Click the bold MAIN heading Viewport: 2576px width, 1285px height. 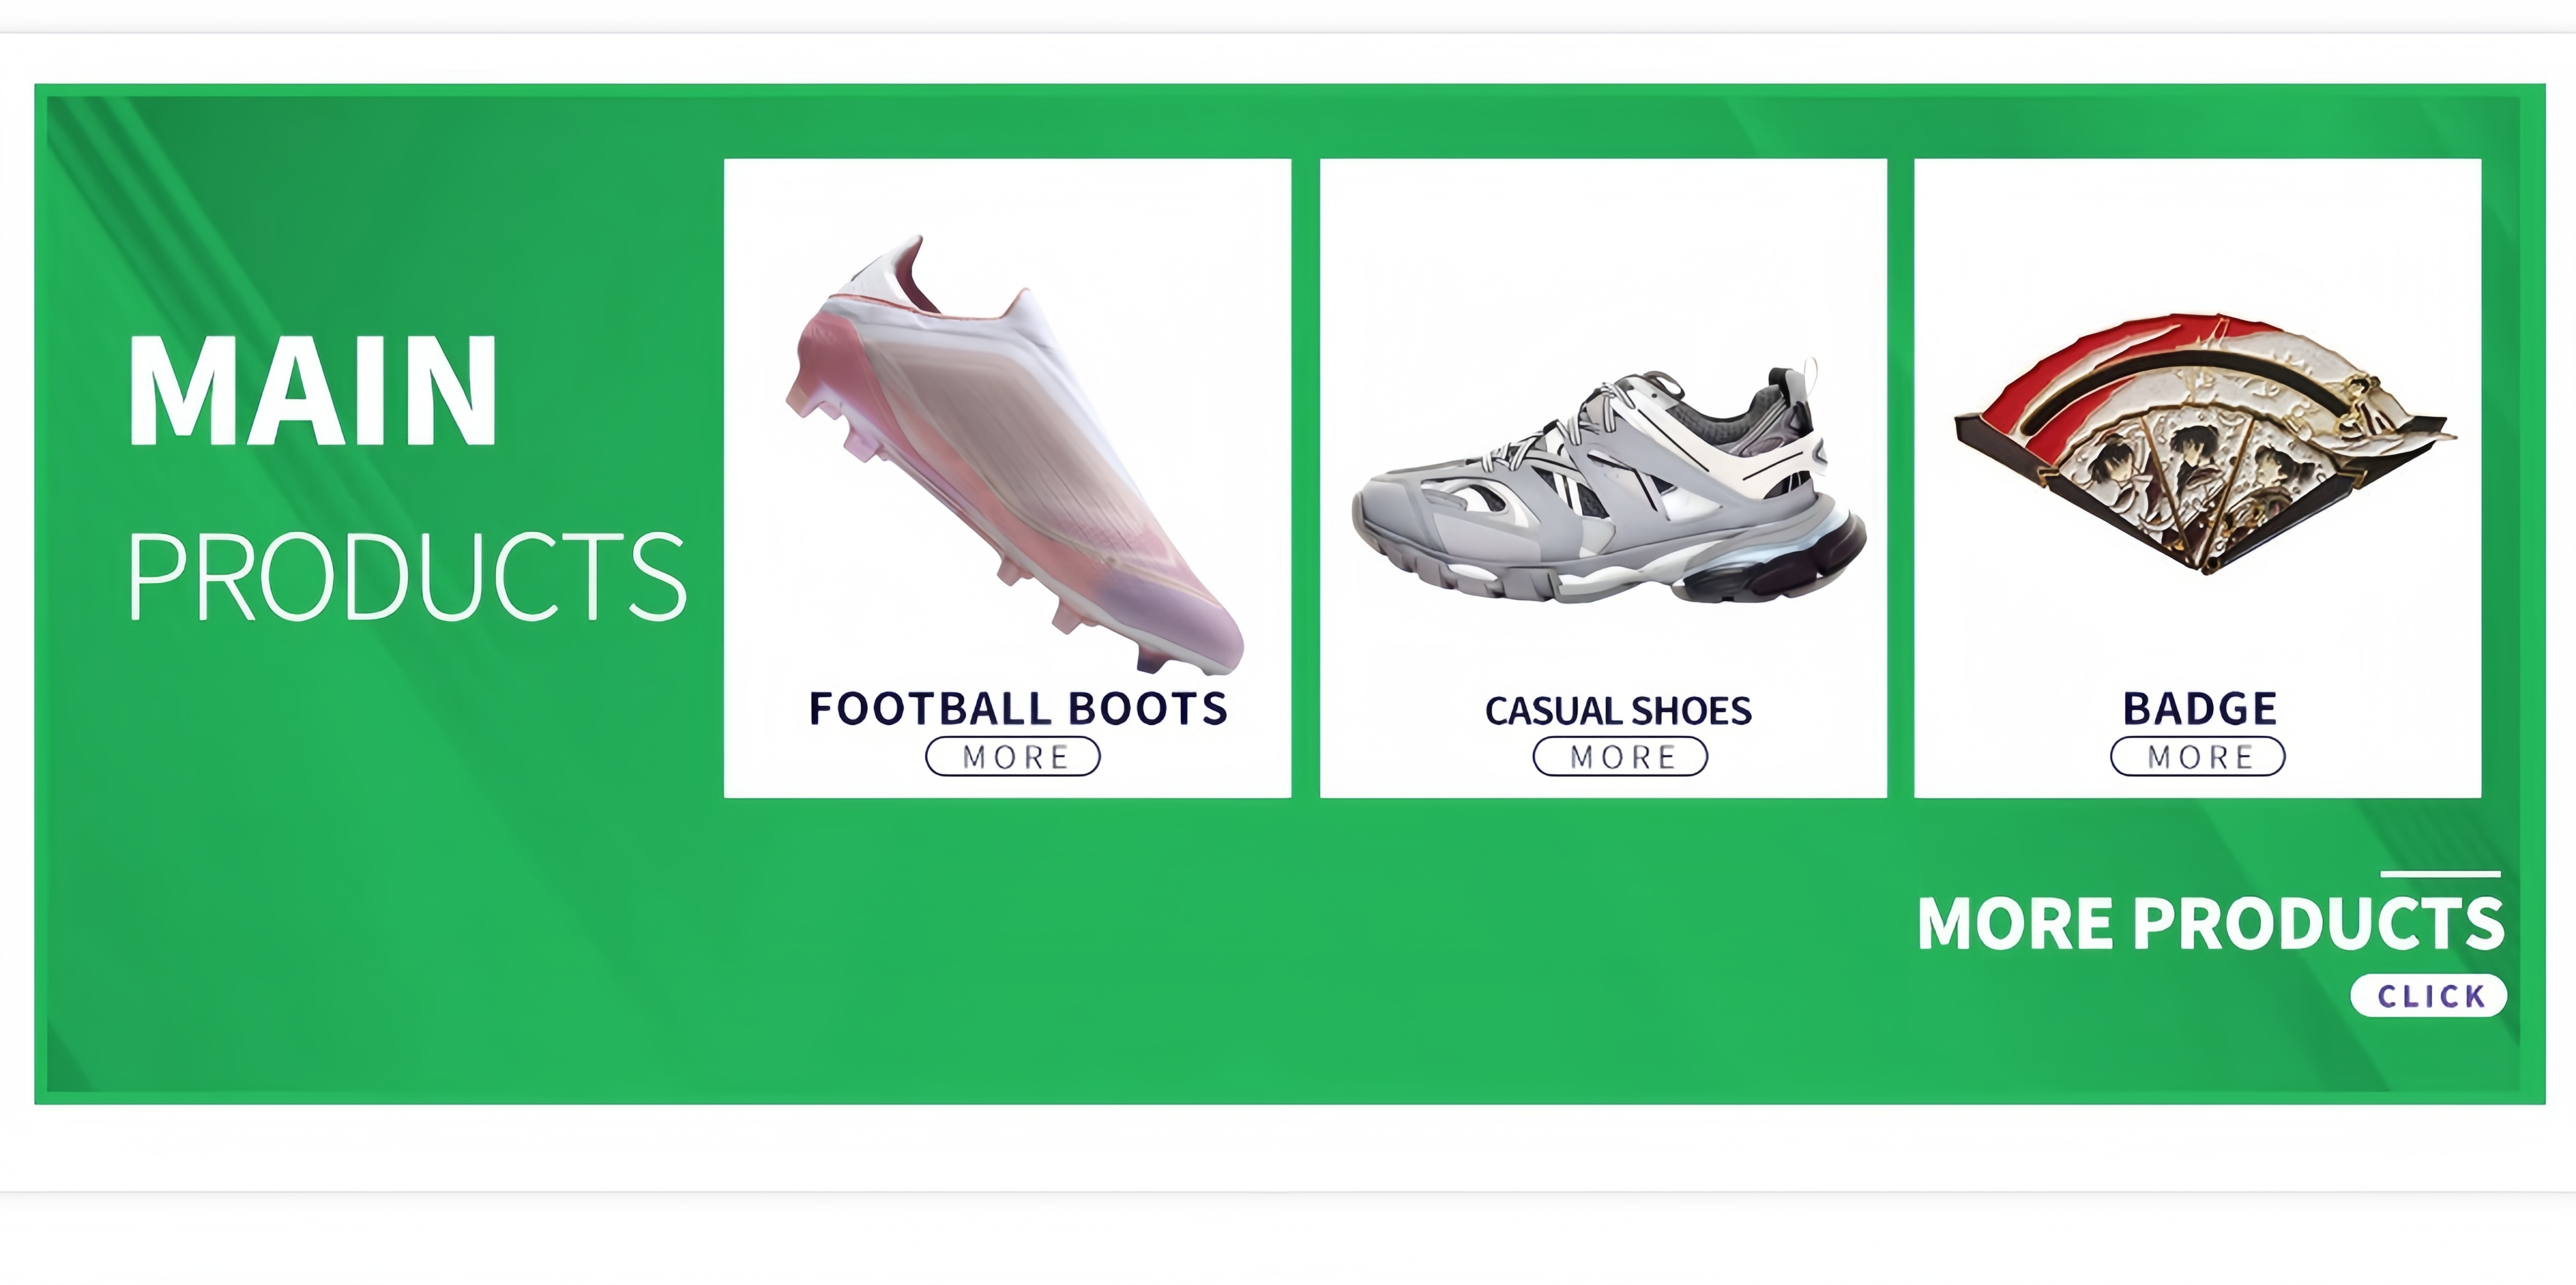pyautogui.click(x=312, y=390)
